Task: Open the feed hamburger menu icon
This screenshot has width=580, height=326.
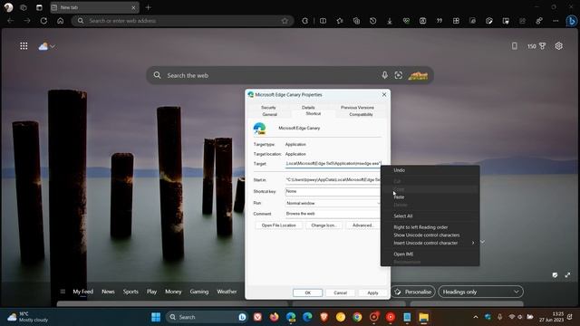Action: pos(63,292)
